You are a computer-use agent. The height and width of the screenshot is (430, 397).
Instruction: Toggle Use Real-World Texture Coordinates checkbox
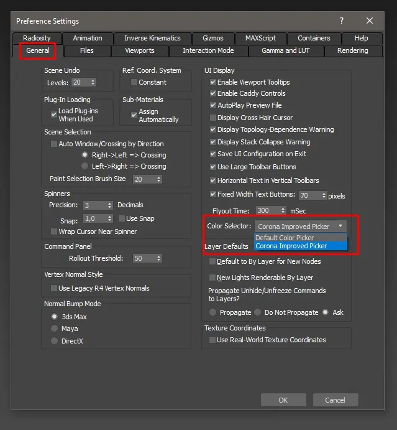(213, 340)
